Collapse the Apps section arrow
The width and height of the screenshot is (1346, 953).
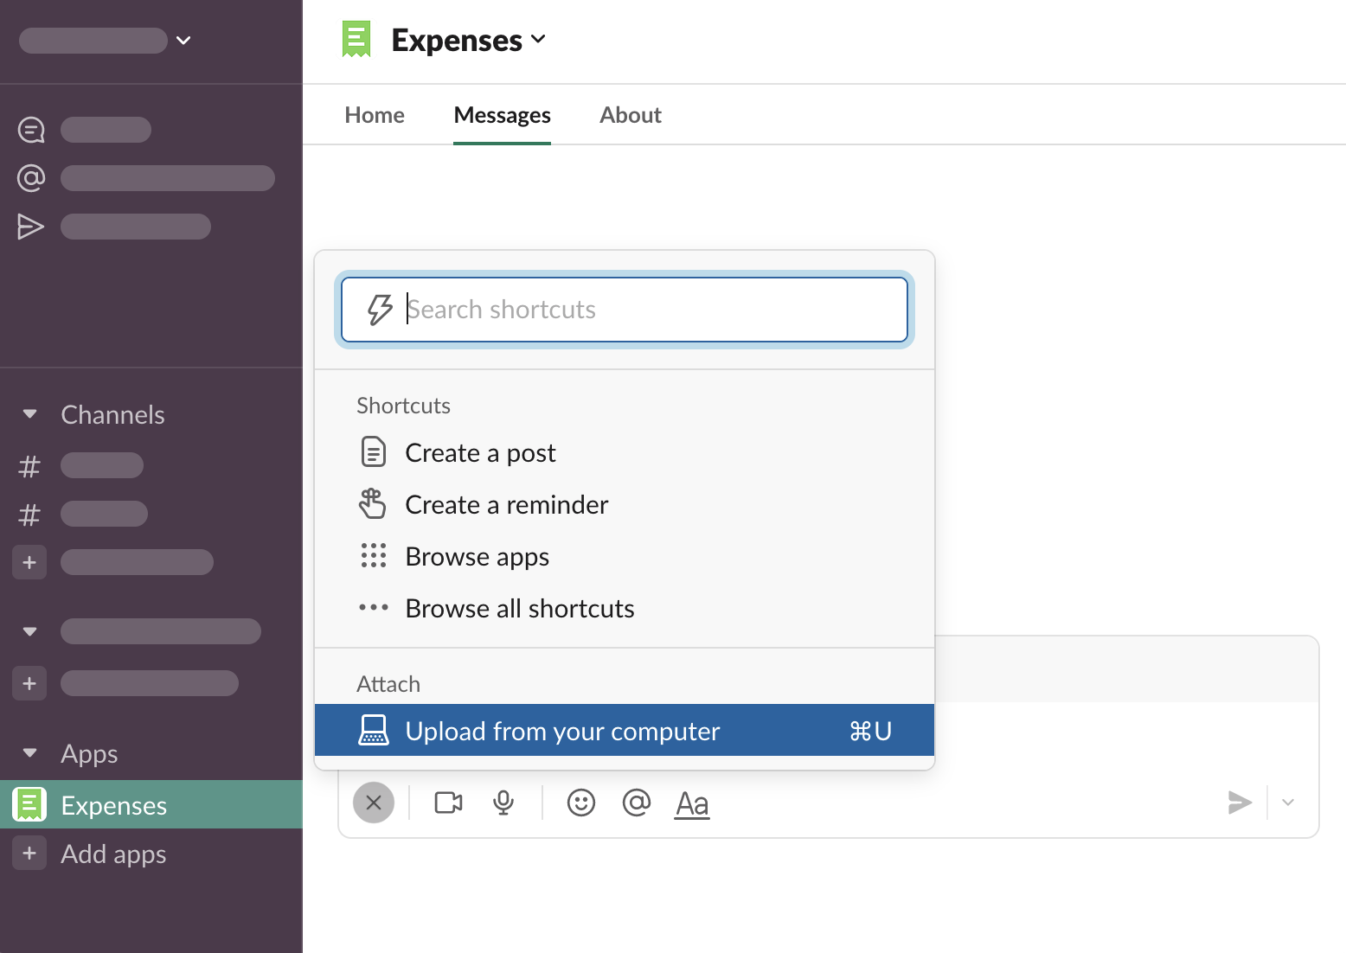(30, 753)
